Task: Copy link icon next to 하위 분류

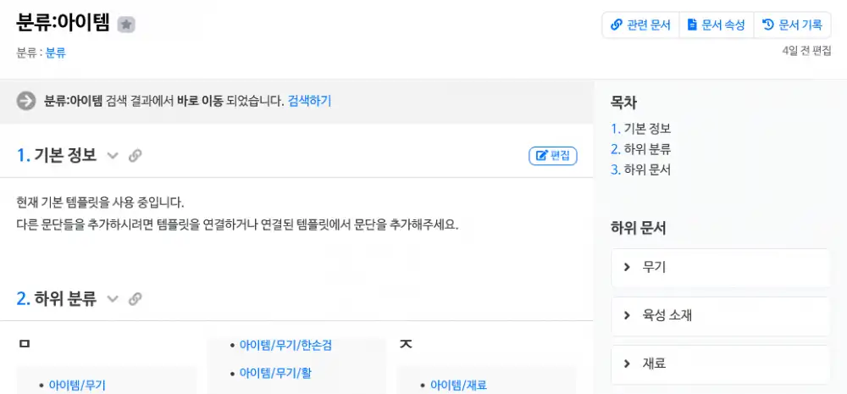Action: (x=135, y=299)
